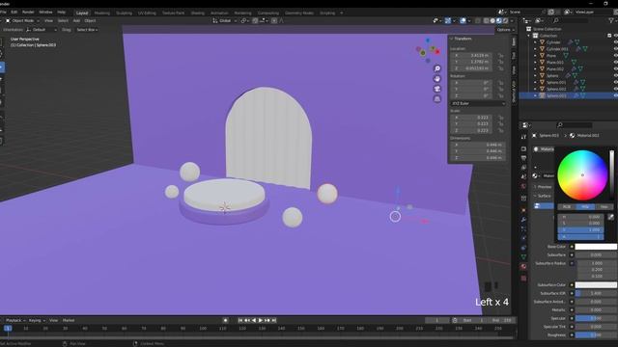618x347 pixels.
Task: Open the Tool properties tab icon
Action: click(523, 137)
